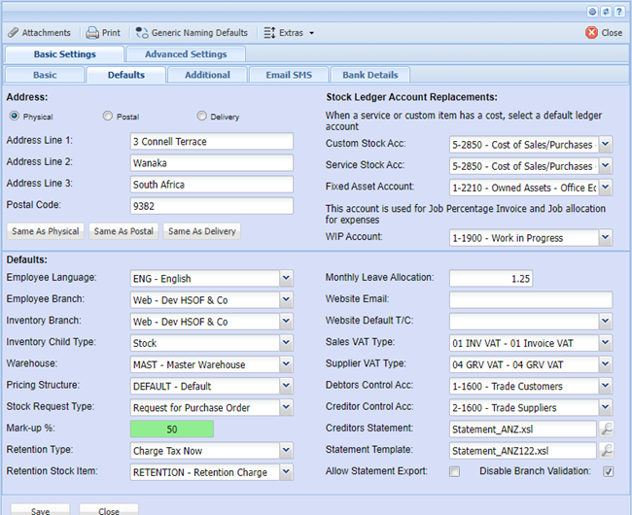
Task: Switch to the Advanced Settings tab
Action: [x=185, y=54]
